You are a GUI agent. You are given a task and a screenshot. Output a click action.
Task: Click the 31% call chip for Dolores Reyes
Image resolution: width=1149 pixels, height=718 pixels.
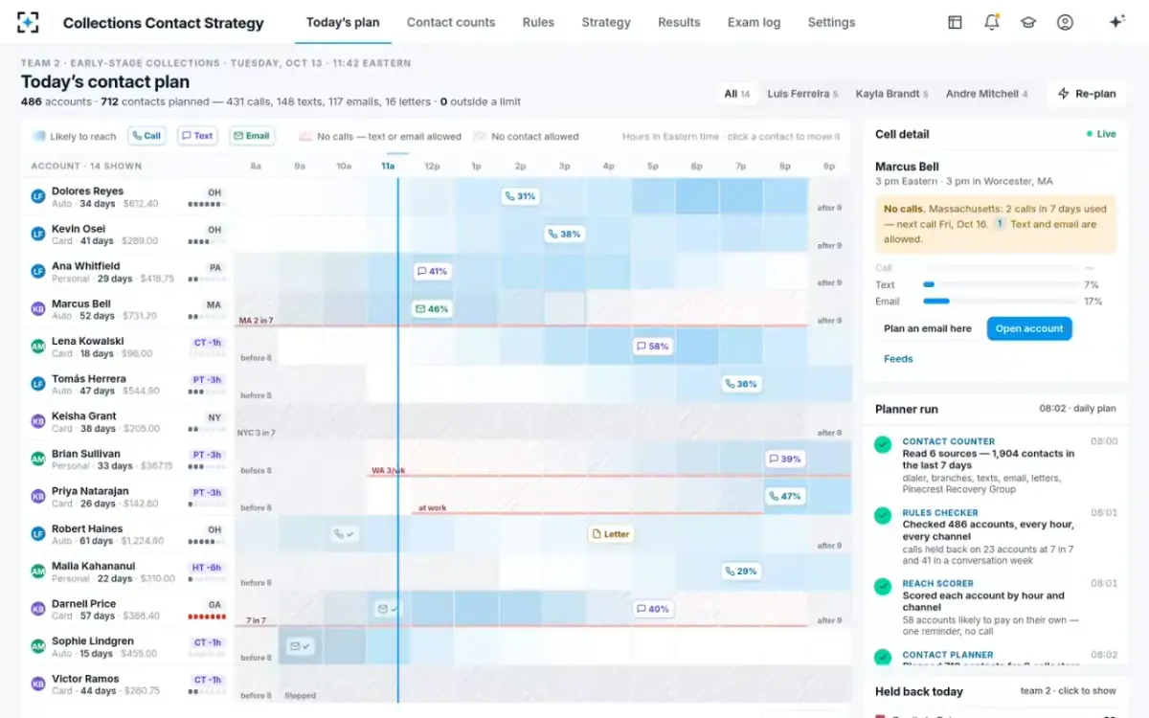521,196
